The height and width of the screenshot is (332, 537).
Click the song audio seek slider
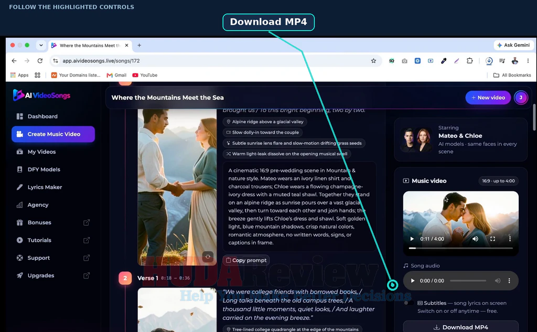[468, 281]
